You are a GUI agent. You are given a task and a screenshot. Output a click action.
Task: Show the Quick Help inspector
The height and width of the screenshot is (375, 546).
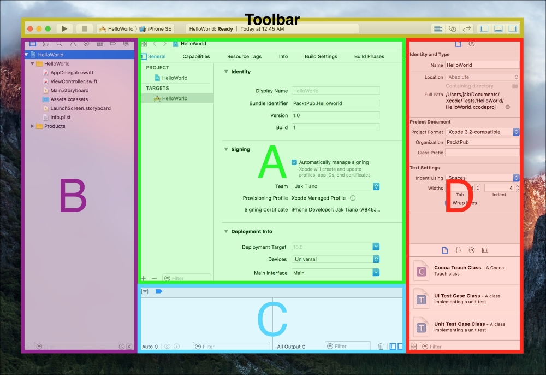pyautogui.click(x=472, y=44)
